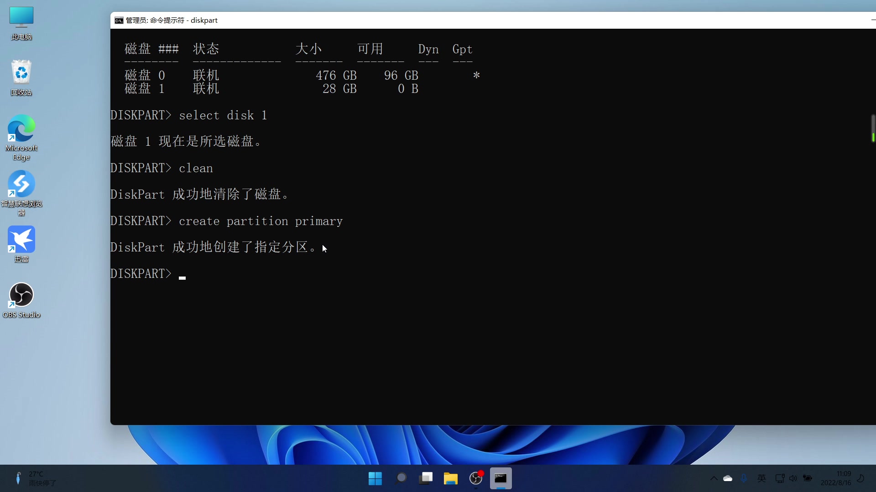Open File Explorer from the taskbar
The width and height of the screenshot is (876, 492).
tap(450, 478)
